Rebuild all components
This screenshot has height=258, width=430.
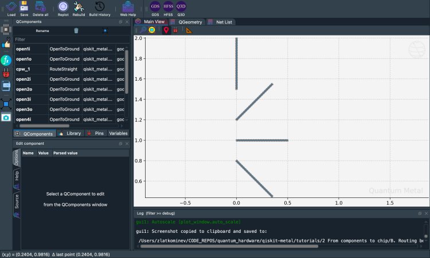(x=79, y=8)
